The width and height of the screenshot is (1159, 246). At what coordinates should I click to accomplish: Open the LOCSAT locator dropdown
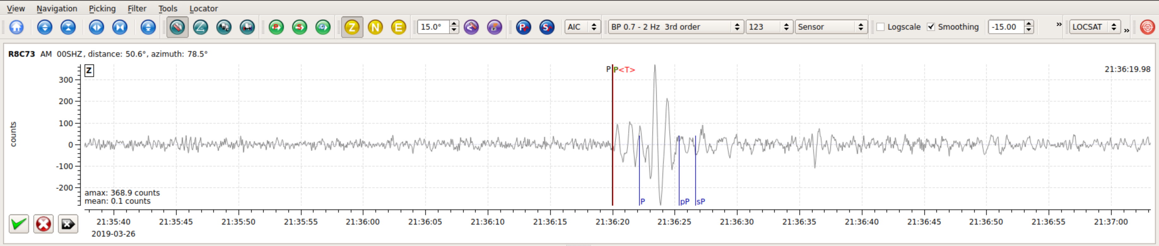[1095, 27]
